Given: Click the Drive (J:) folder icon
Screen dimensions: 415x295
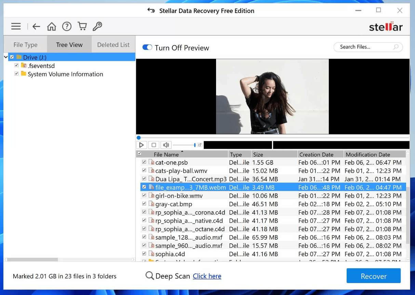Looking at the screenshot, I should pyautogui.click(x=19, y=57).
